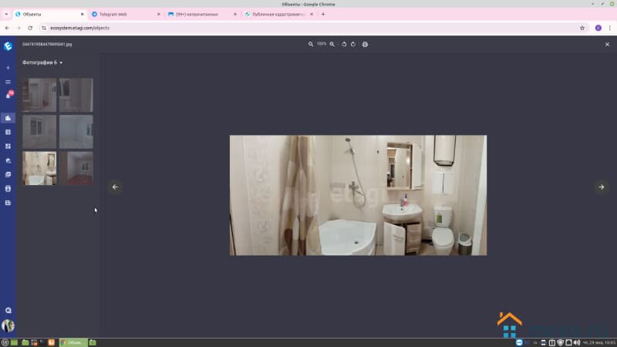Screen dimensions: 617x347
Task: Click the plus icon in the sidebar
Action: (x=8, y=68)
